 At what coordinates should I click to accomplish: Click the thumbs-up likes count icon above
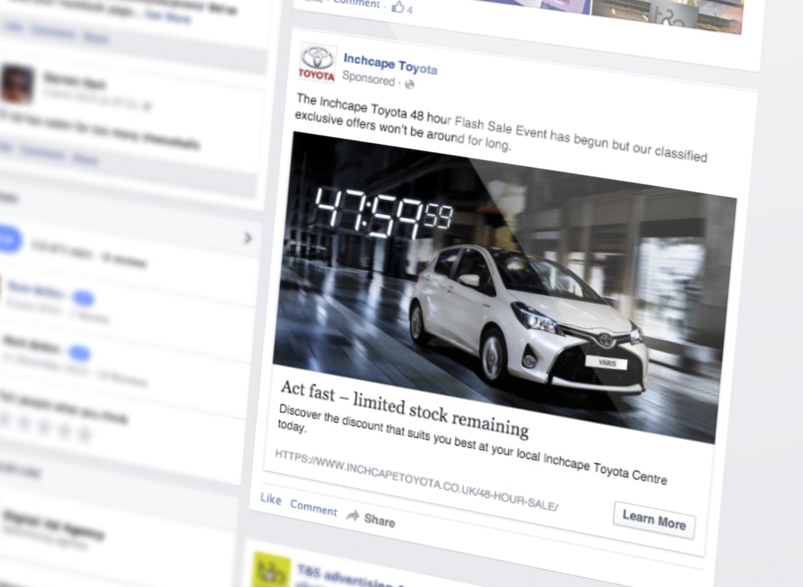(x=398, y=7)
